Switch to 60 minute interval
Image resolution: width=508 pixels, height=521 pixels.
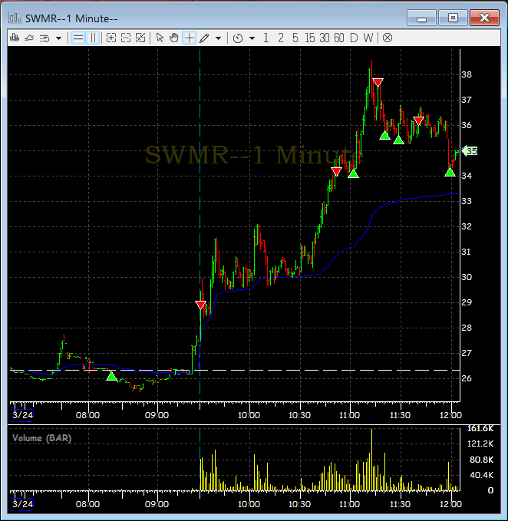point(339,38)
